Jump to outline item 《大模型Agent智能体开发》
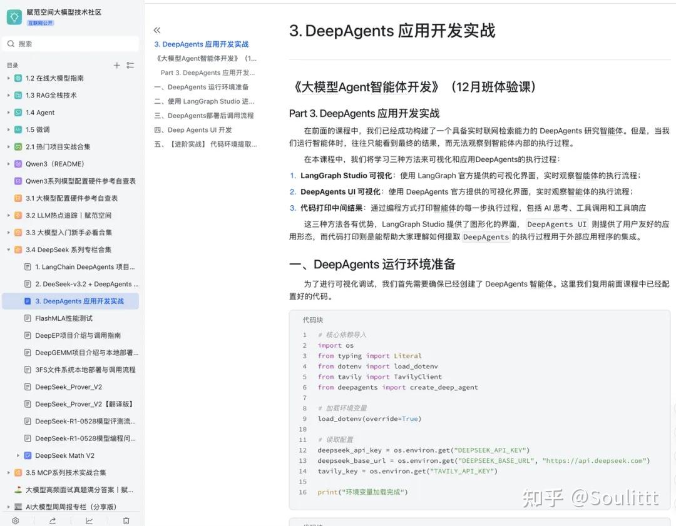The image size is (676, 526). point(206,58)
